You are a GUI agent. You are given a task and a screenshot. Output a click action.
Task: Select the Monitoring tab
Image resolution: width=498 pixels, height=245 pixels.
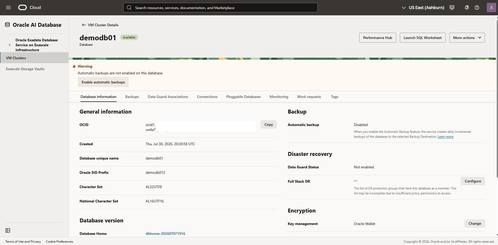(x=279, y=97)
